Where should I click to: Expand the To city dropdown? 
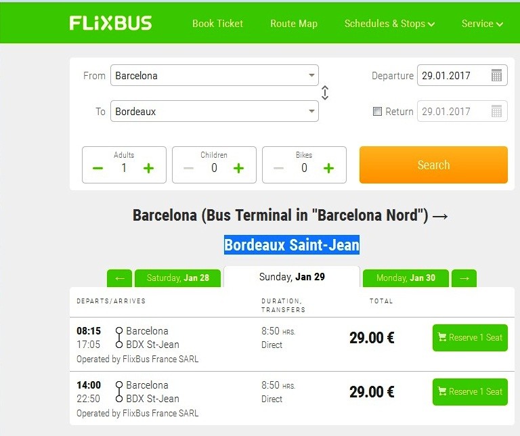(311, 111)
